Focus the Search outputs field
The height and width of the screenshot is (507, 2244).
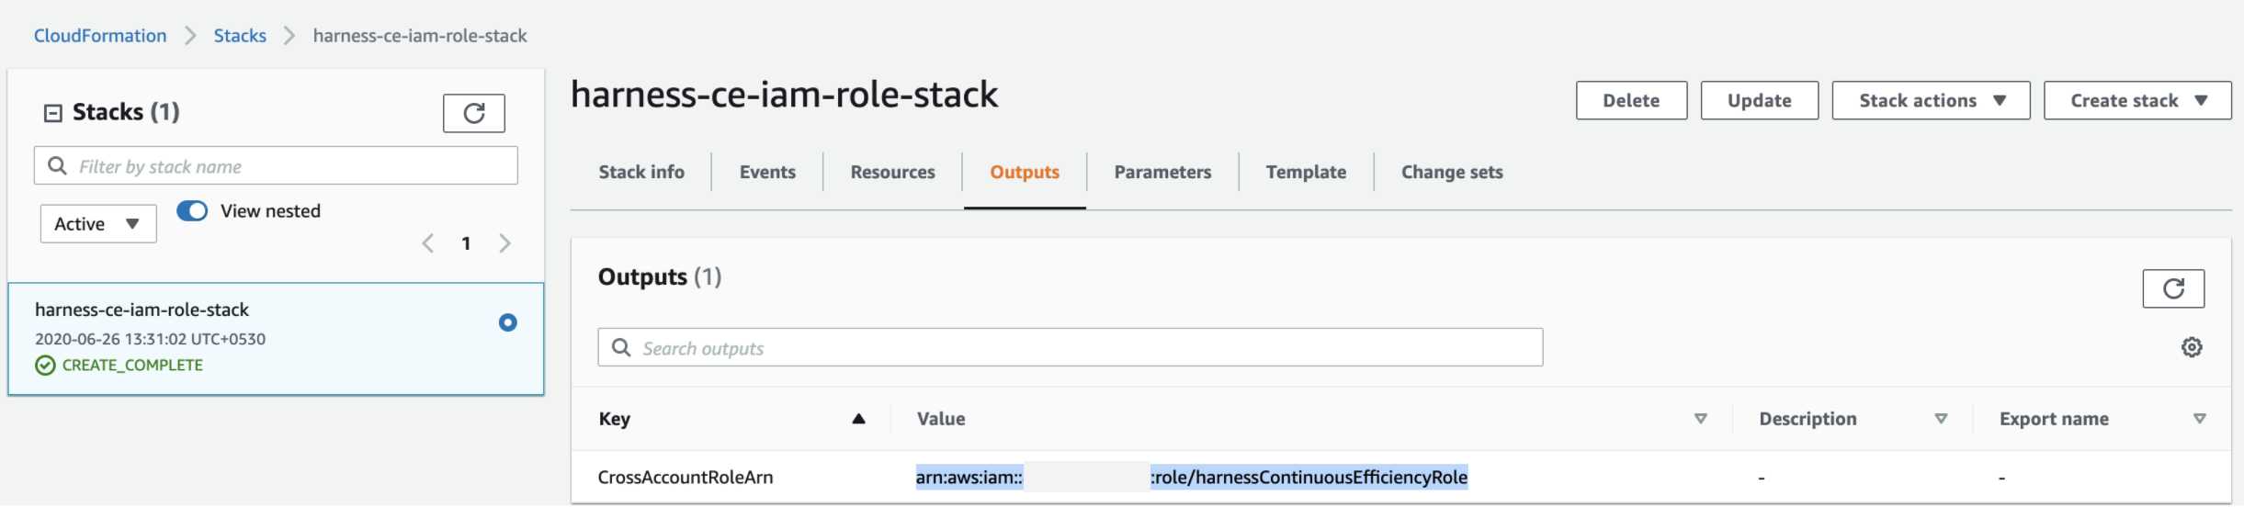click(x=1070, y=348)
